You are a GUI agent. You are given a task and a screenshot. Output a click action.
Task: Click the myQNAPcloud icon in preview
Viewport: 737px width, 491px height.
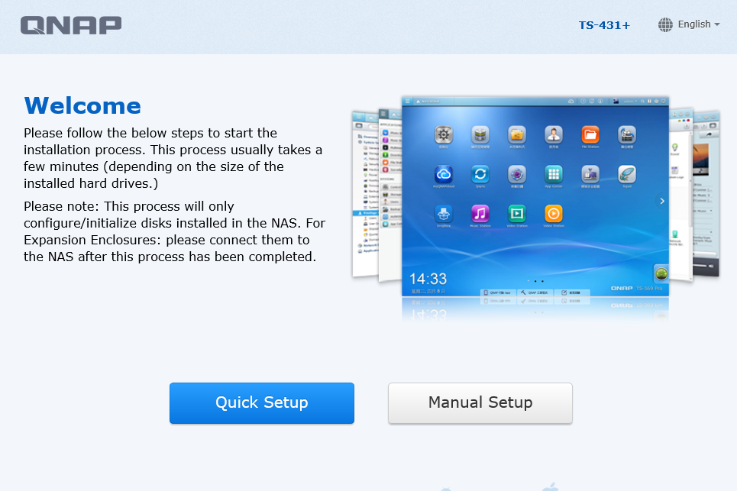[444, 174]
